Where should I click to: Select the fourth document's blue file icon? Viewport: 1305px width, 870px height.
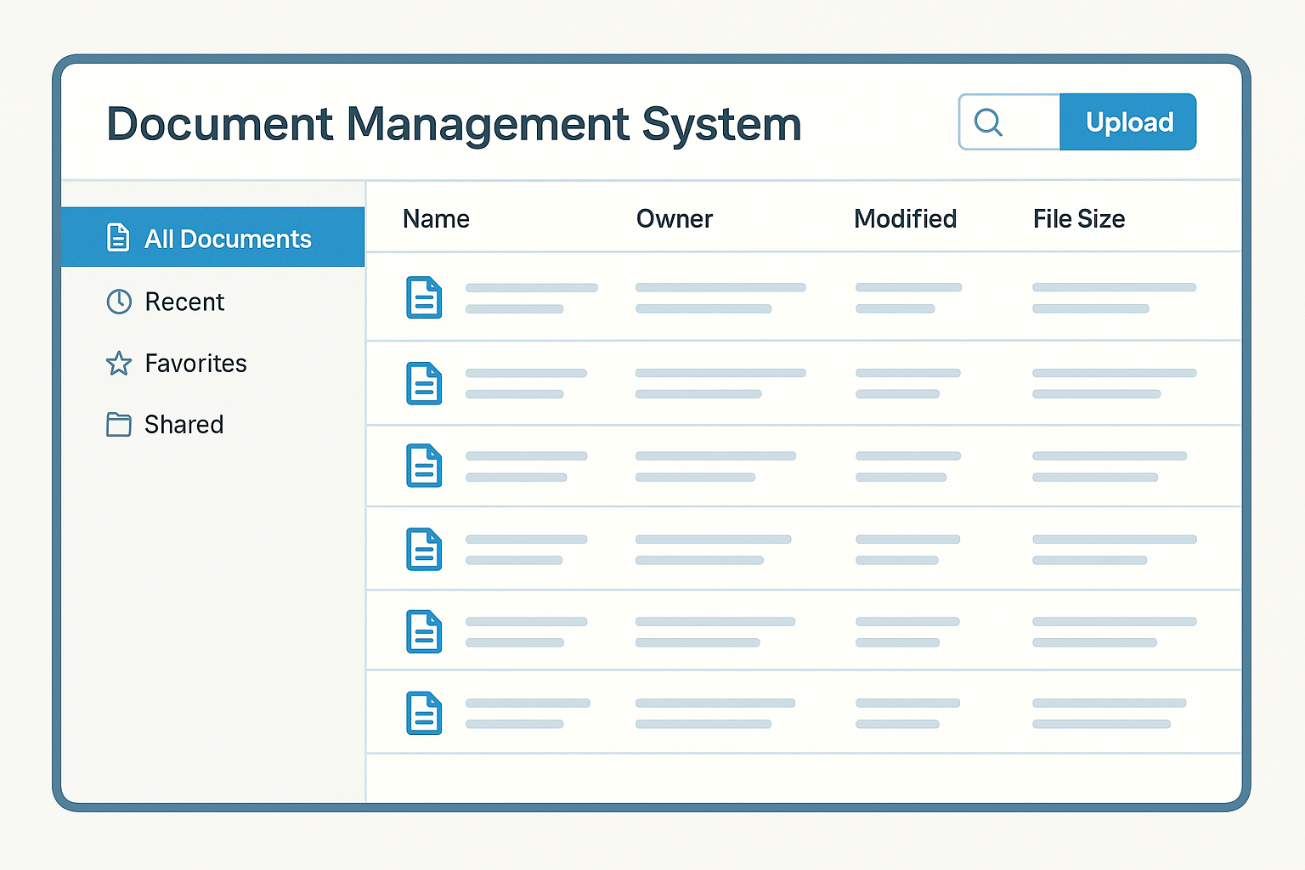coord(425,549)
